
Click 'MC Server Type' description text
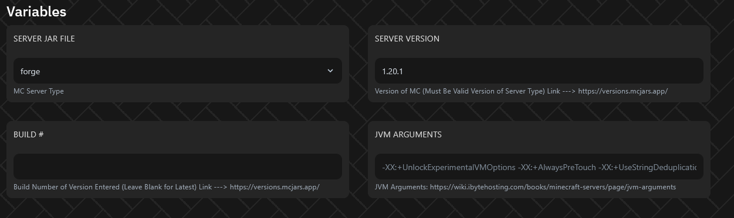(39, 91)
